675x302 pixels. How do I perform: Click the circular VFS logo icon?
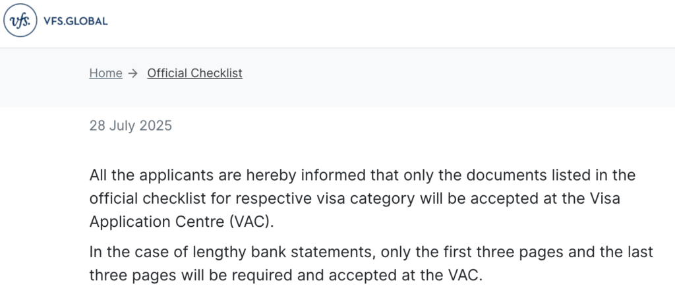tap(20, 20)
